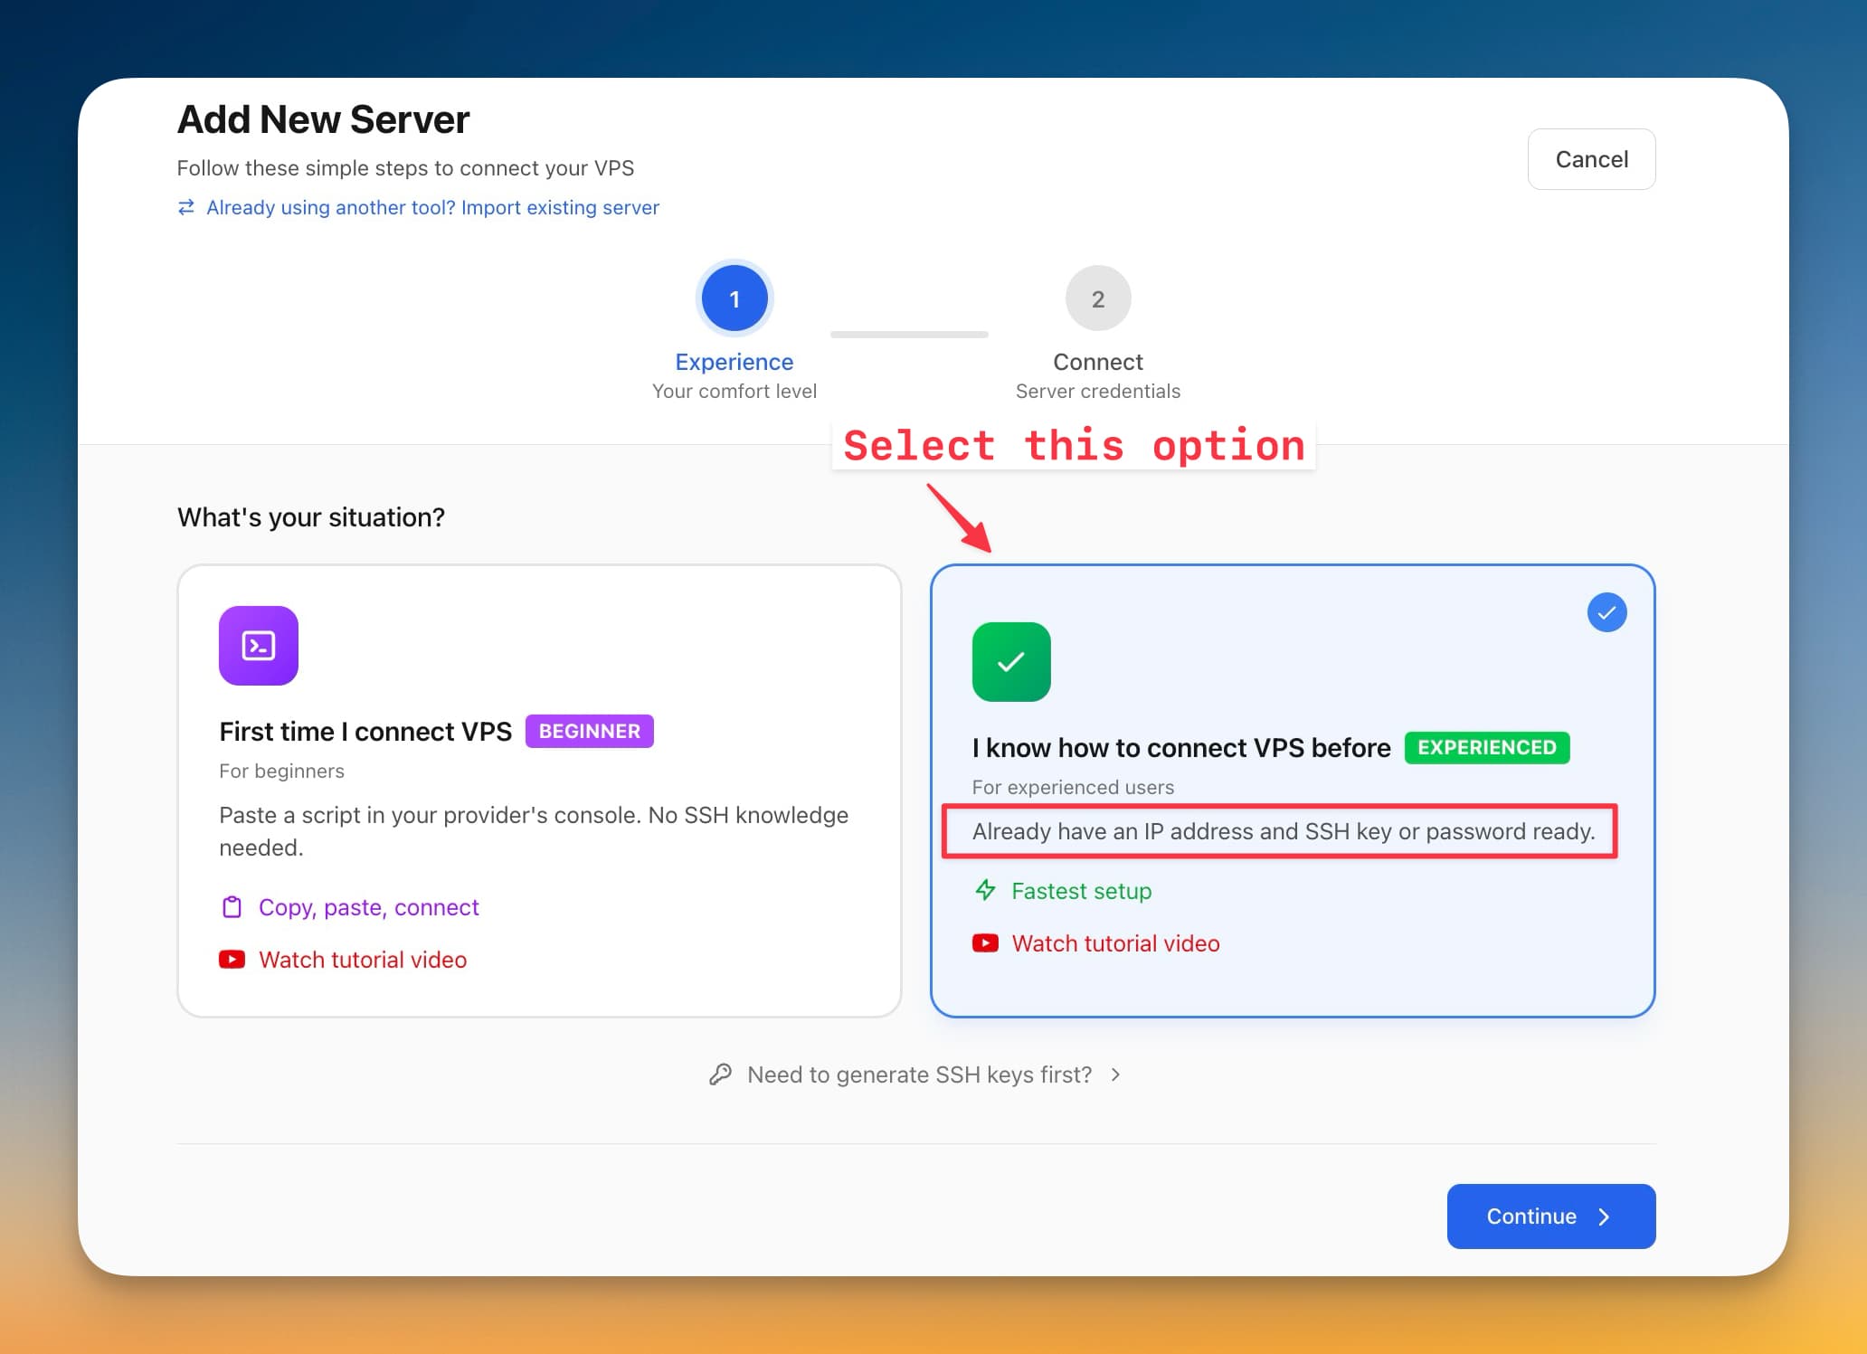Click the clipboard icon next to Copy, paste, connect
This screenshot has height=1354, width=1867.
[232, 906]
